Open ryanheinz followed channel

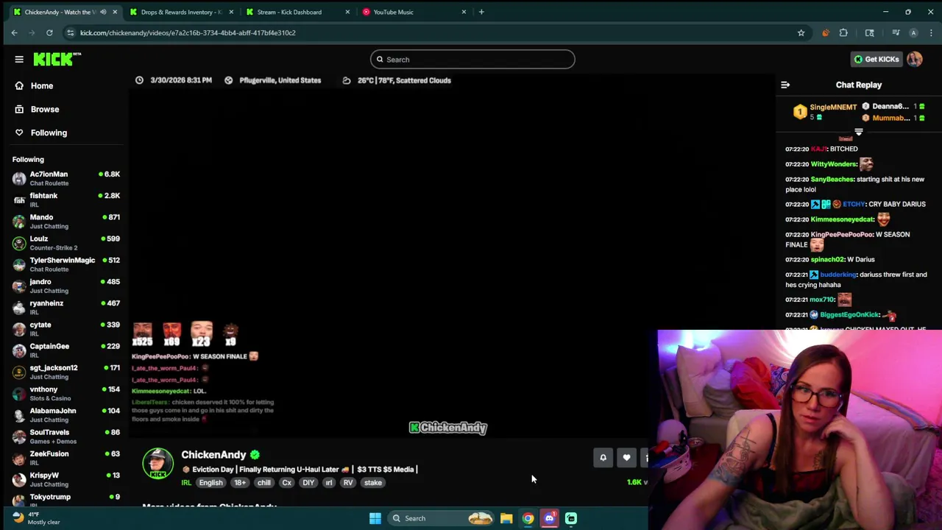pyautogui.click(x=66, y=307)
